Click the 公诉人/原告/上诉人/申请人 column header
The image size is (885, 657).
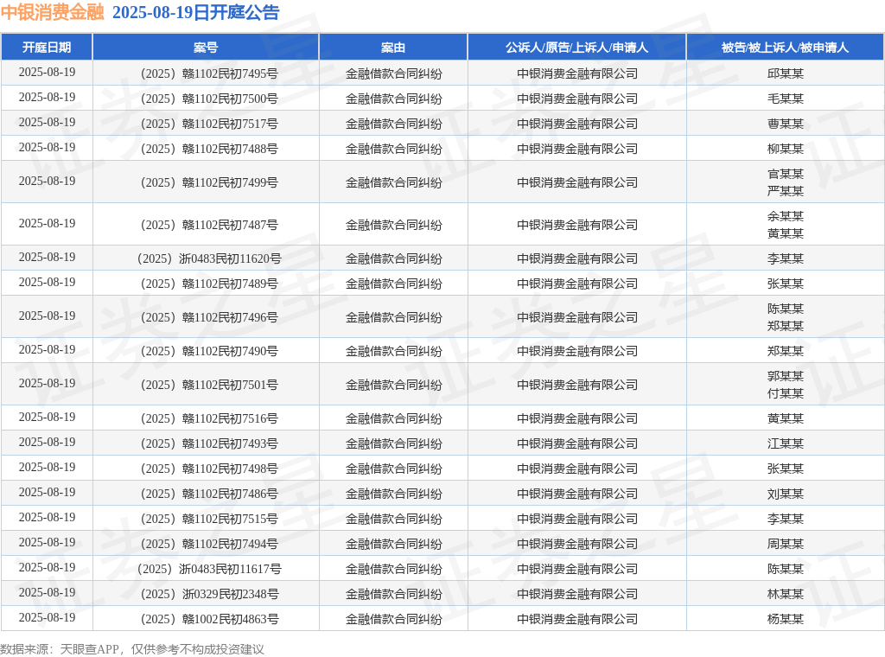(x=576, y=48)
